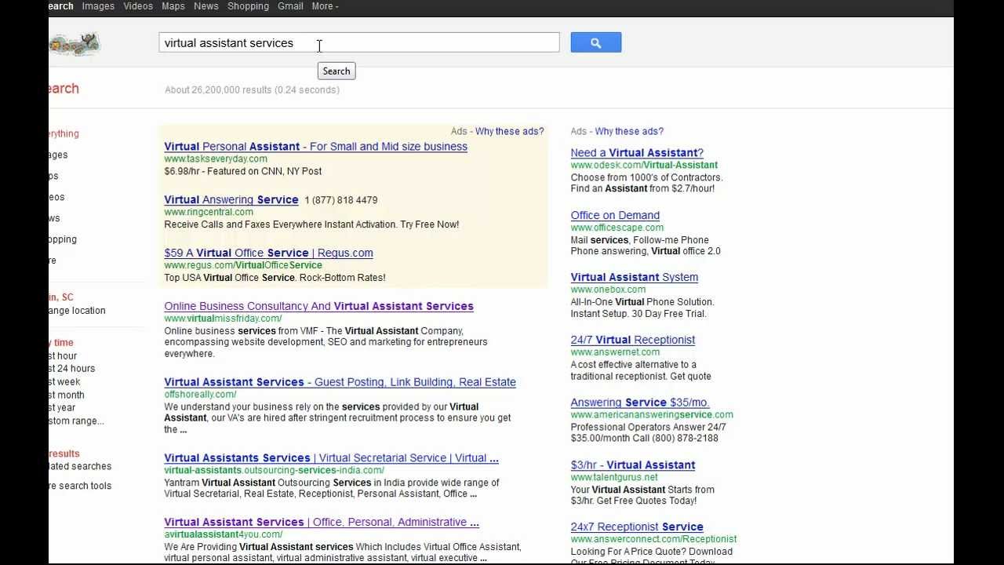The width and height of the screenshot is (1004, 565).
Task: Select Everything filter in left sidebar
Action: click(x=64, y=133)
